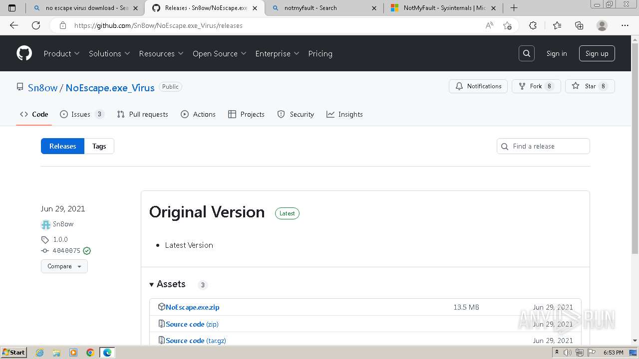Add page to favorites star icon

pos(507,25)
